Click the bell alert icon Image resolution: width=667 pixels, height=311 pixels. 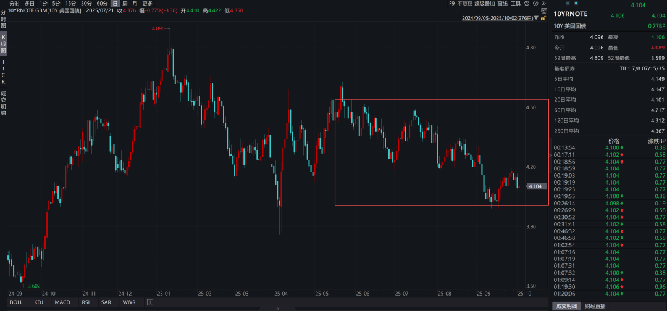(x=576, y=4)
